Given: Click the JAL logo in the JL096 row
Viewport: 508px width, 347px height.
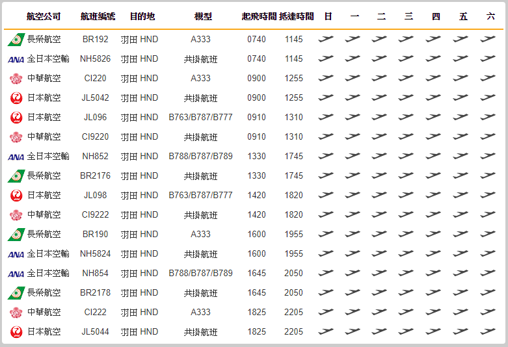Looking at the screenshot, I should [16, 118].
